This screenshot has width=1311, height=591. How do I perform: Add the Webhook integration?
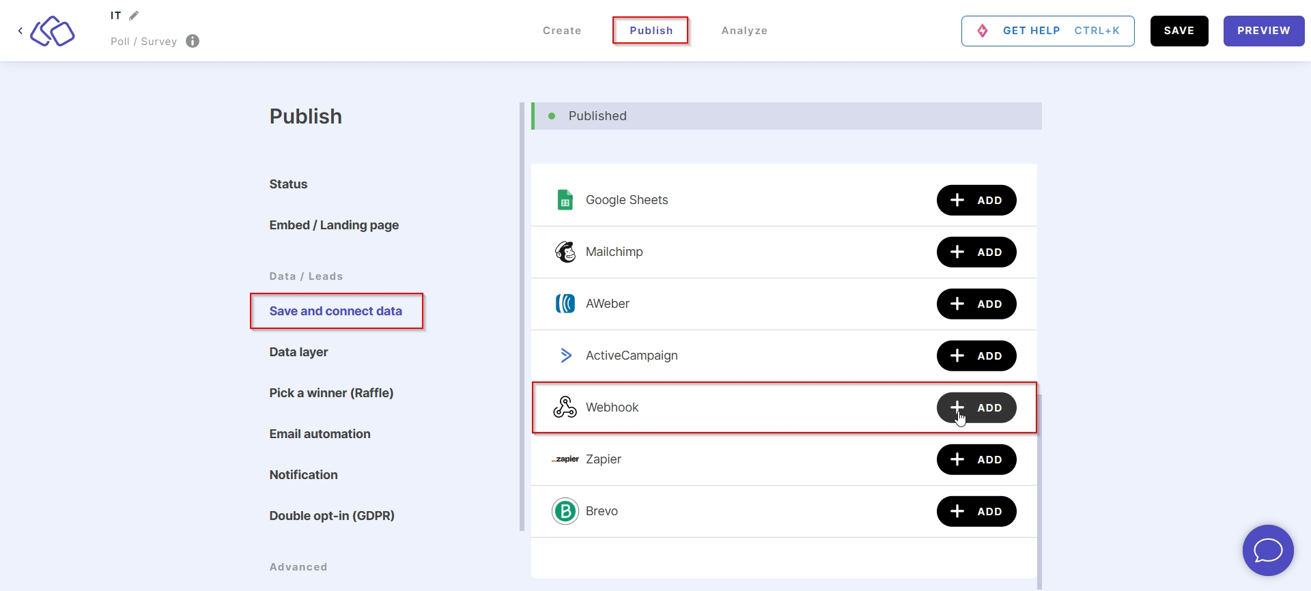(976, 407)
